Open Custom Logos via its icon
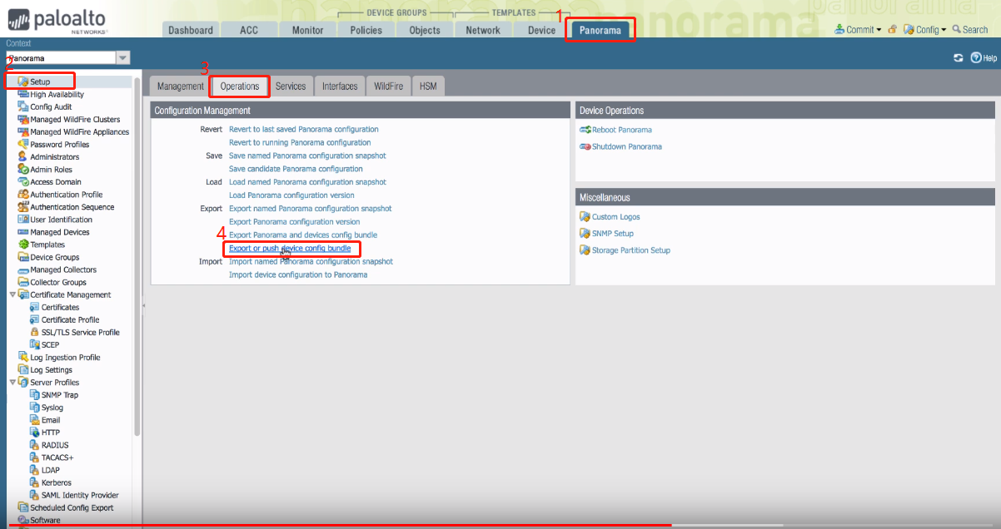This screenshot has height=529, width=1001. point(585,217)
